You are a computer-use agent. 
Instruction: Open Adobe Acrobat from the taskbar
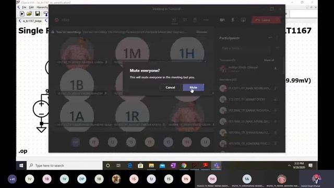point(206,166)
